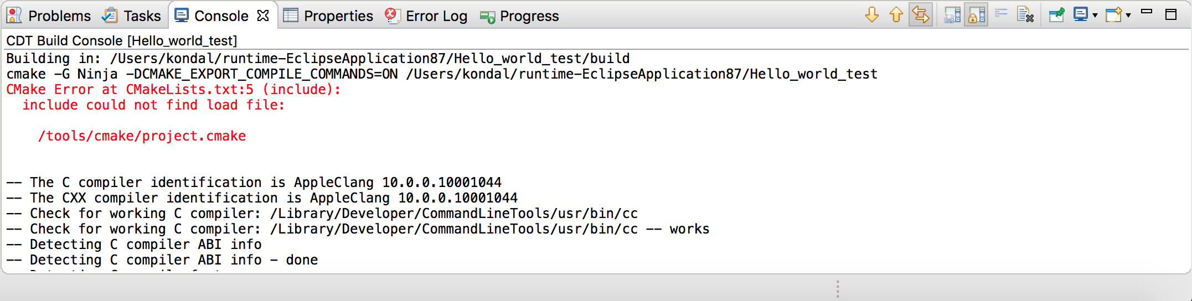Click the Display Selected Console monitor icon
The image size is (1192, 301).
(x=1080, y=15)
